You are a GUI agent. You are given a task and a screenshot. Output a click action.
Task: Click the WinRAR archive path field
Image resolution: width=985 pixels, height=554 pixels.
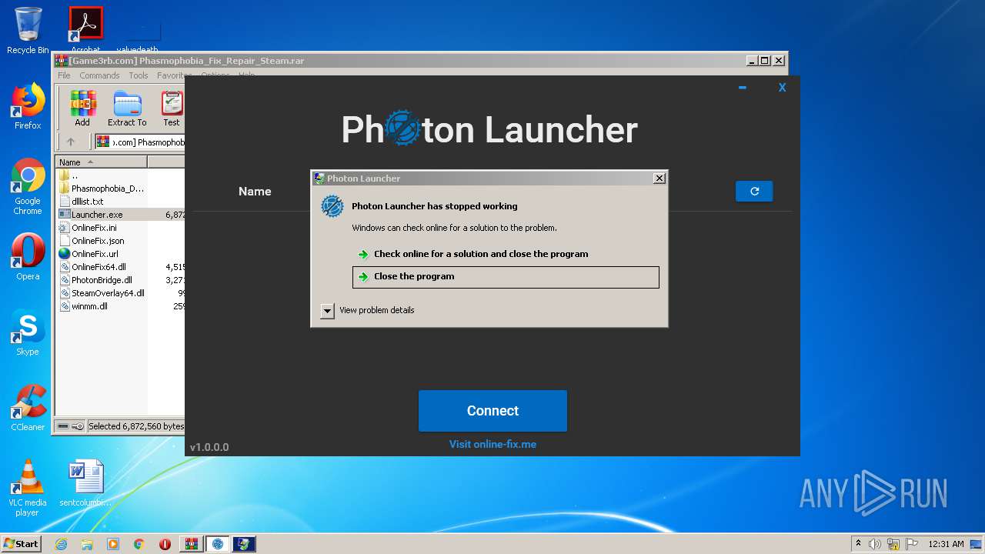pyautogui.click(x=140, y=142)
